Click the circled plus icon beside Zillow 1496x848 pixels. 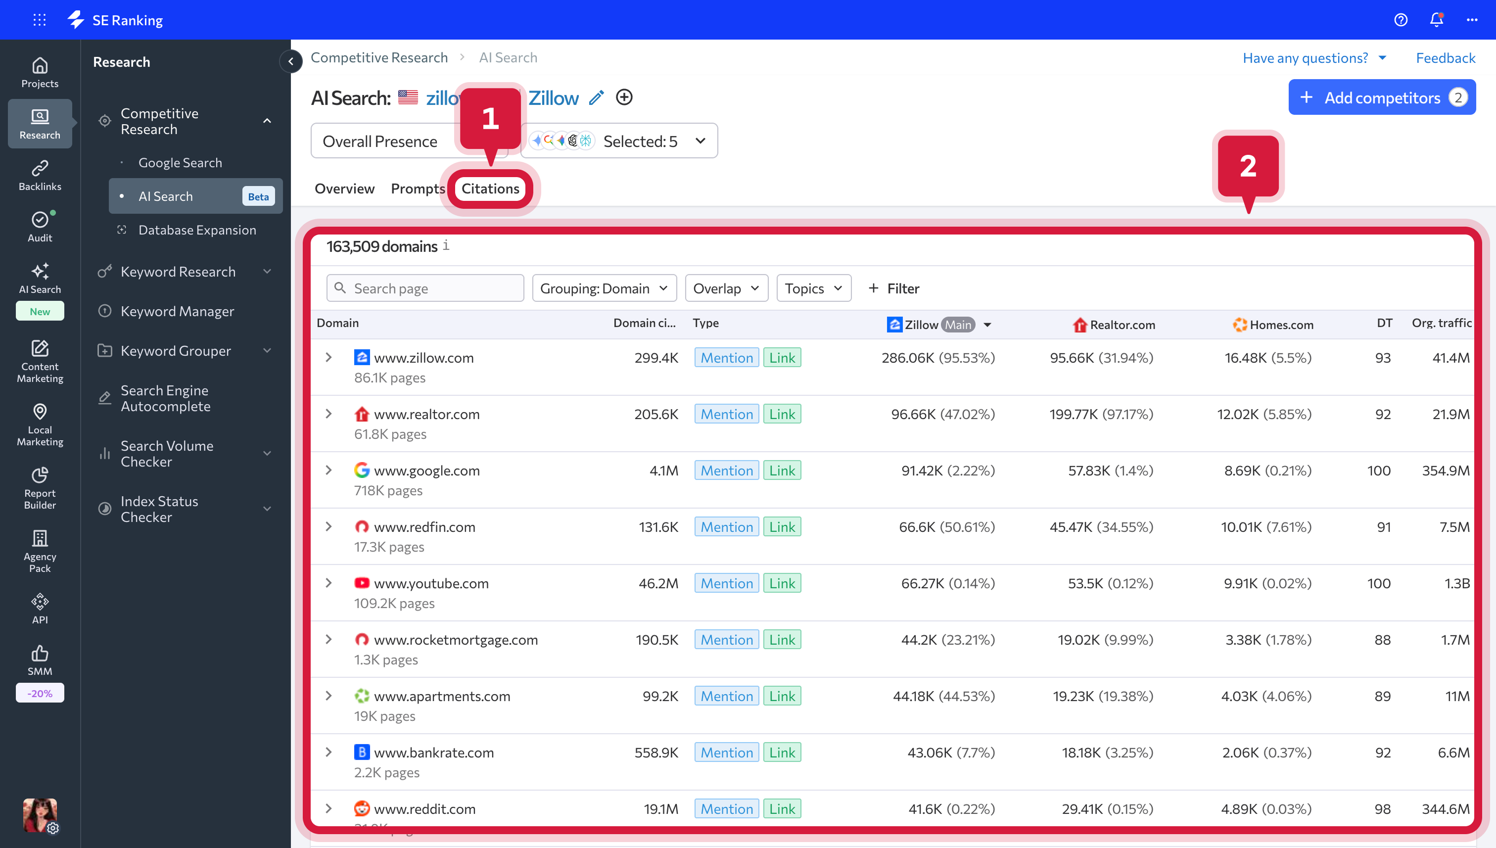click(624, 97)
